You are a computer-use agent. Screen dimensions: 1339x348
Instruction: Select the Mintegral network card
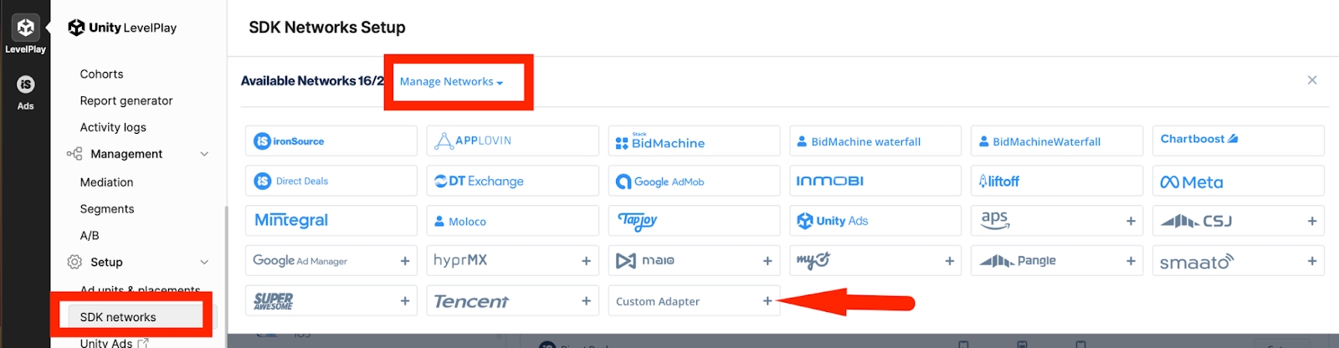point(331,221)
